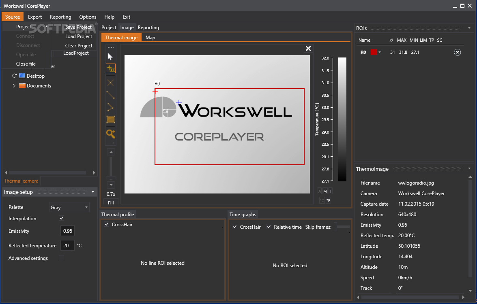Viewport: 477px width, 304px height.
Task: Open the Options menu
Action: [x=88, y=17]
